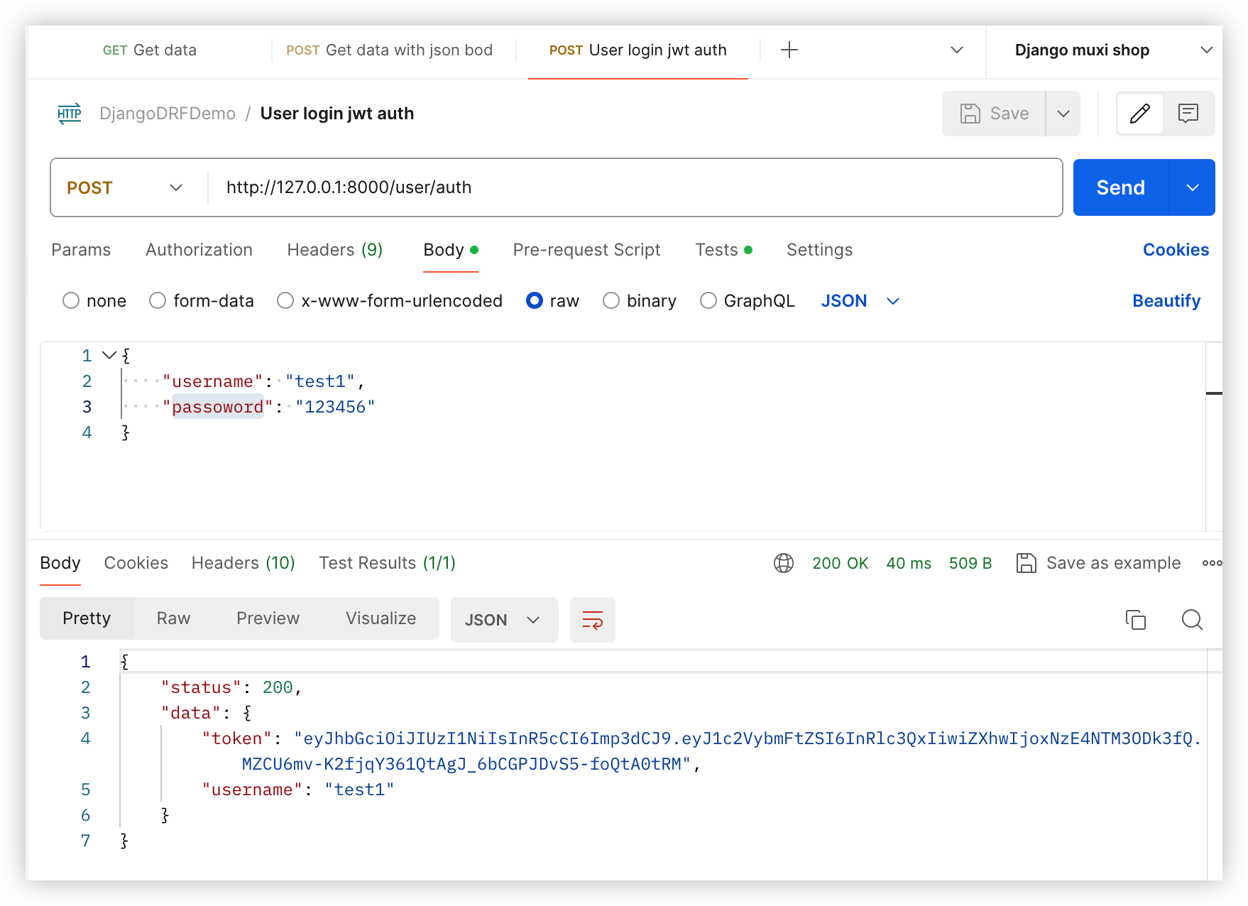Collapse the JSON body fold arrow on line 1
The image size is (1248, 906).
(x=109, y=355)
